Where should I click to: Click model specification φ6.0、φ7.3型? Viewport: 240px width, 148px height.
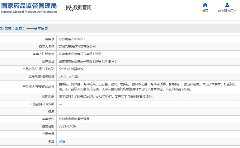(x=68, y=76)
